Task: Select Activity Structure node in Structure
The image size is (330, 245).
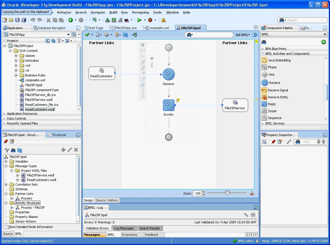Action: pyautogui.click(x=27, y=203)
